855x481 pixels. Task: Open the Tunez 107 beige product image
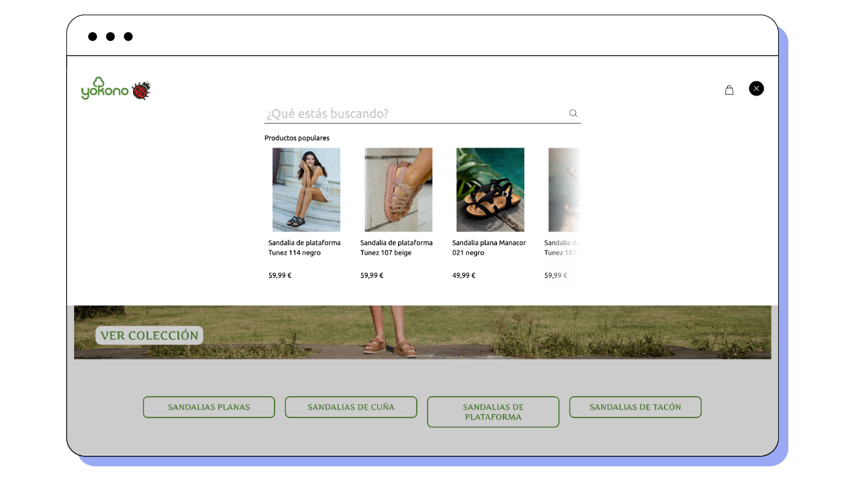[398, 190]
